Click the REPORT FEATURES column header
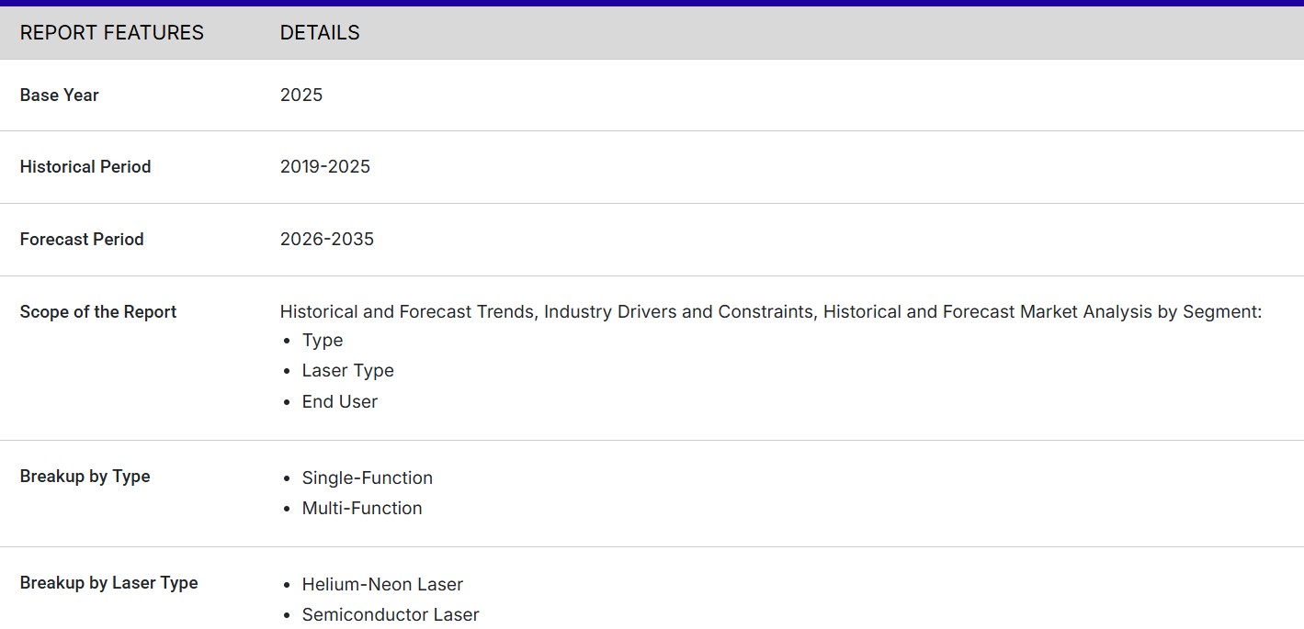Screen dimensions: 1304x629 (x=111, y=33)
